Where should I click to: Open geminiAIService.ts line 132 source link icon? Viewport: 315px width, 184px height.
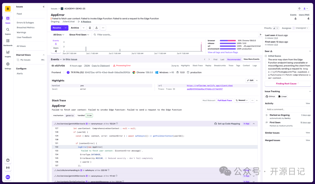[87, 124]
